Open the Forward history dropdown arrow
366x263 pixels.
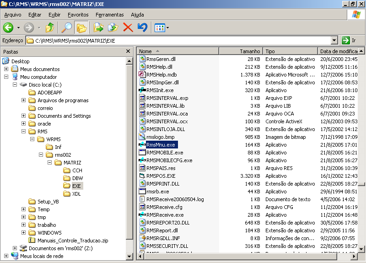(39, 28)
